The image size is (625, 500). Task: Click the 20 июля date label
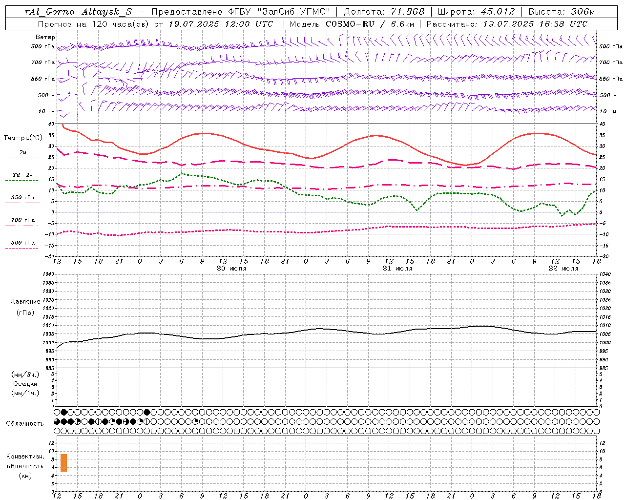click(x=231, y=269)
